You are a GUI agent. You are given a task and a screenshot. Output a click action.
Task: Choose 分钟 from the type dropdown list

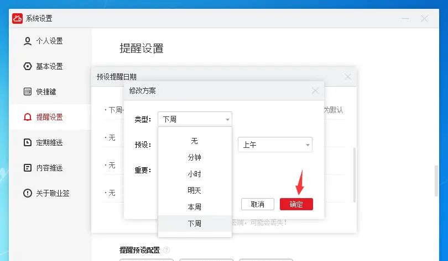pyautogui.click(x=195, y=157)
